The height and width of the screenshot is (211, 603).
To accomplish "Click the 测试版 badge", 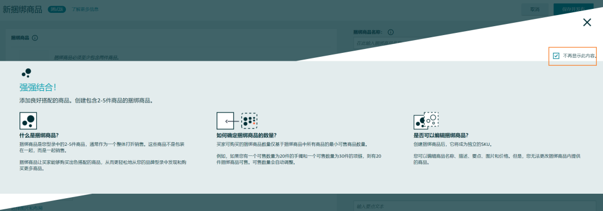I will point(58,9).
